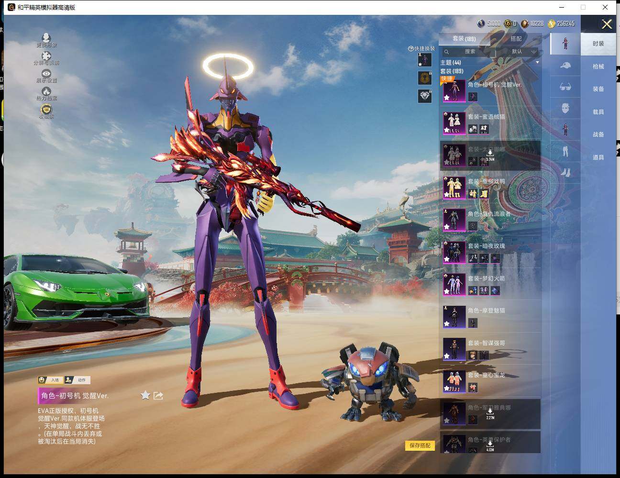Select the upper-body clothing category icon
The width and height of the screenshot is (620, 478).
[565, 130]
